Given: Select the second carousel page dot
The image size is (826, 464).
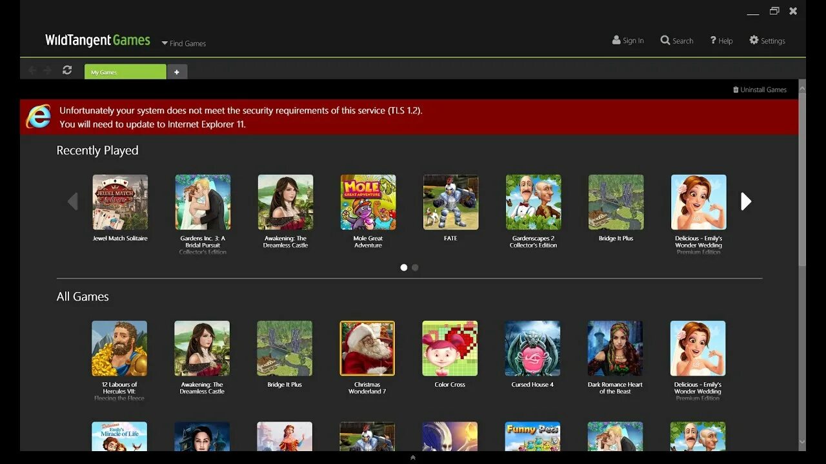Looking at the screenshot, I should point(415,267).
